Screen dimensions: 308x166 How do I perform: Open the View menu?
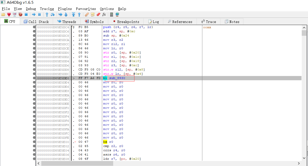tap(18, 9)
